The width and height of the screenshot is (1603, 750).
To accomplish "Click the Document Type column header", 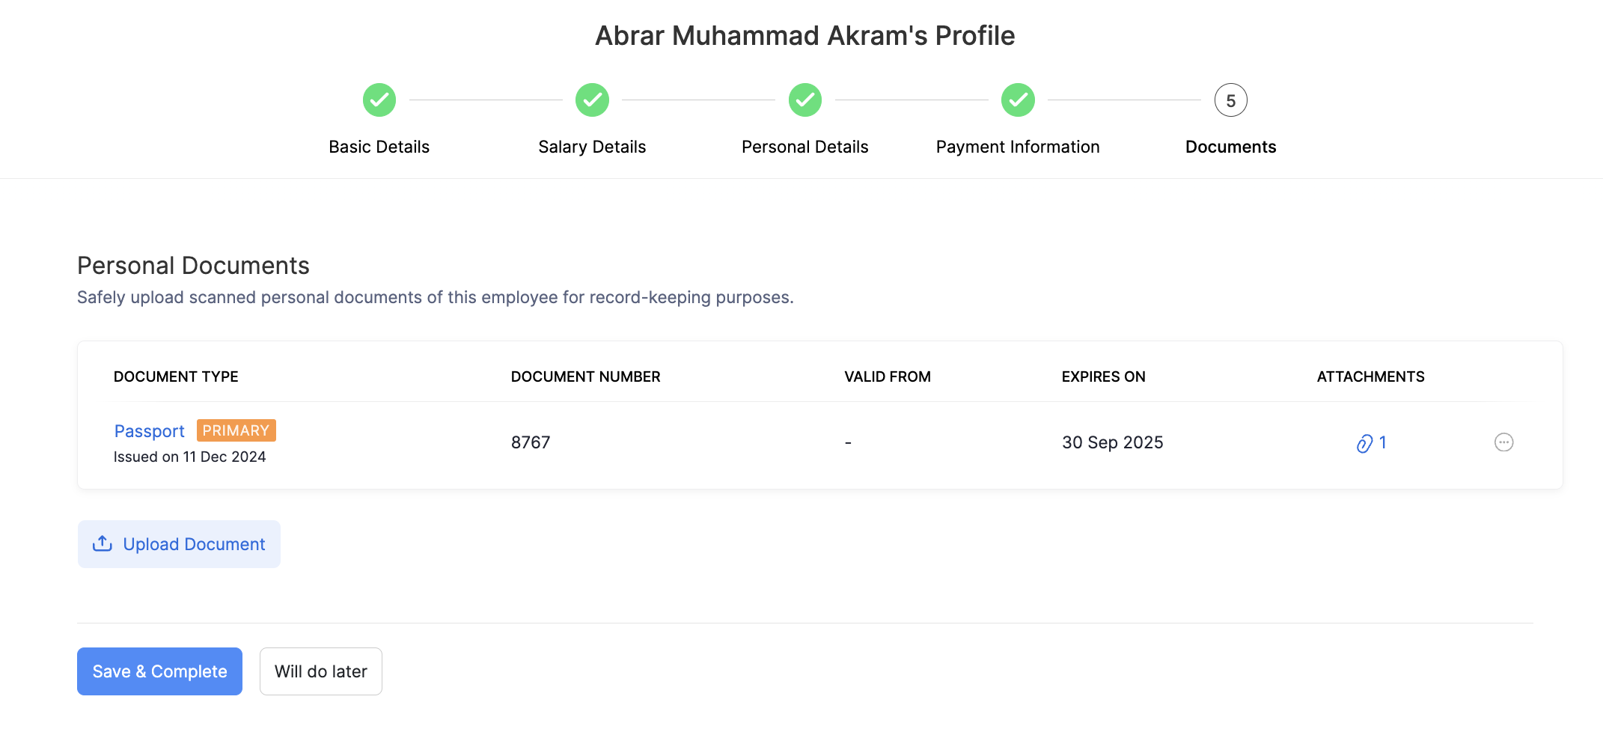I will (x=176, y=376).
